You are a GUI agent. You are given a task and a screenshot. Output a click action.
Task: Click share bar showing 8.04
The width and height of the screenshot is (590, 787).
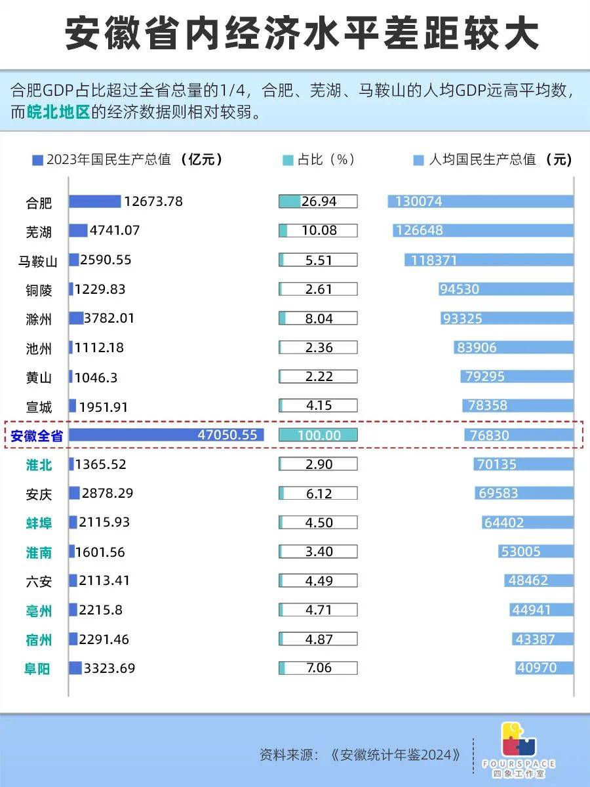click(x=318, y=318)
